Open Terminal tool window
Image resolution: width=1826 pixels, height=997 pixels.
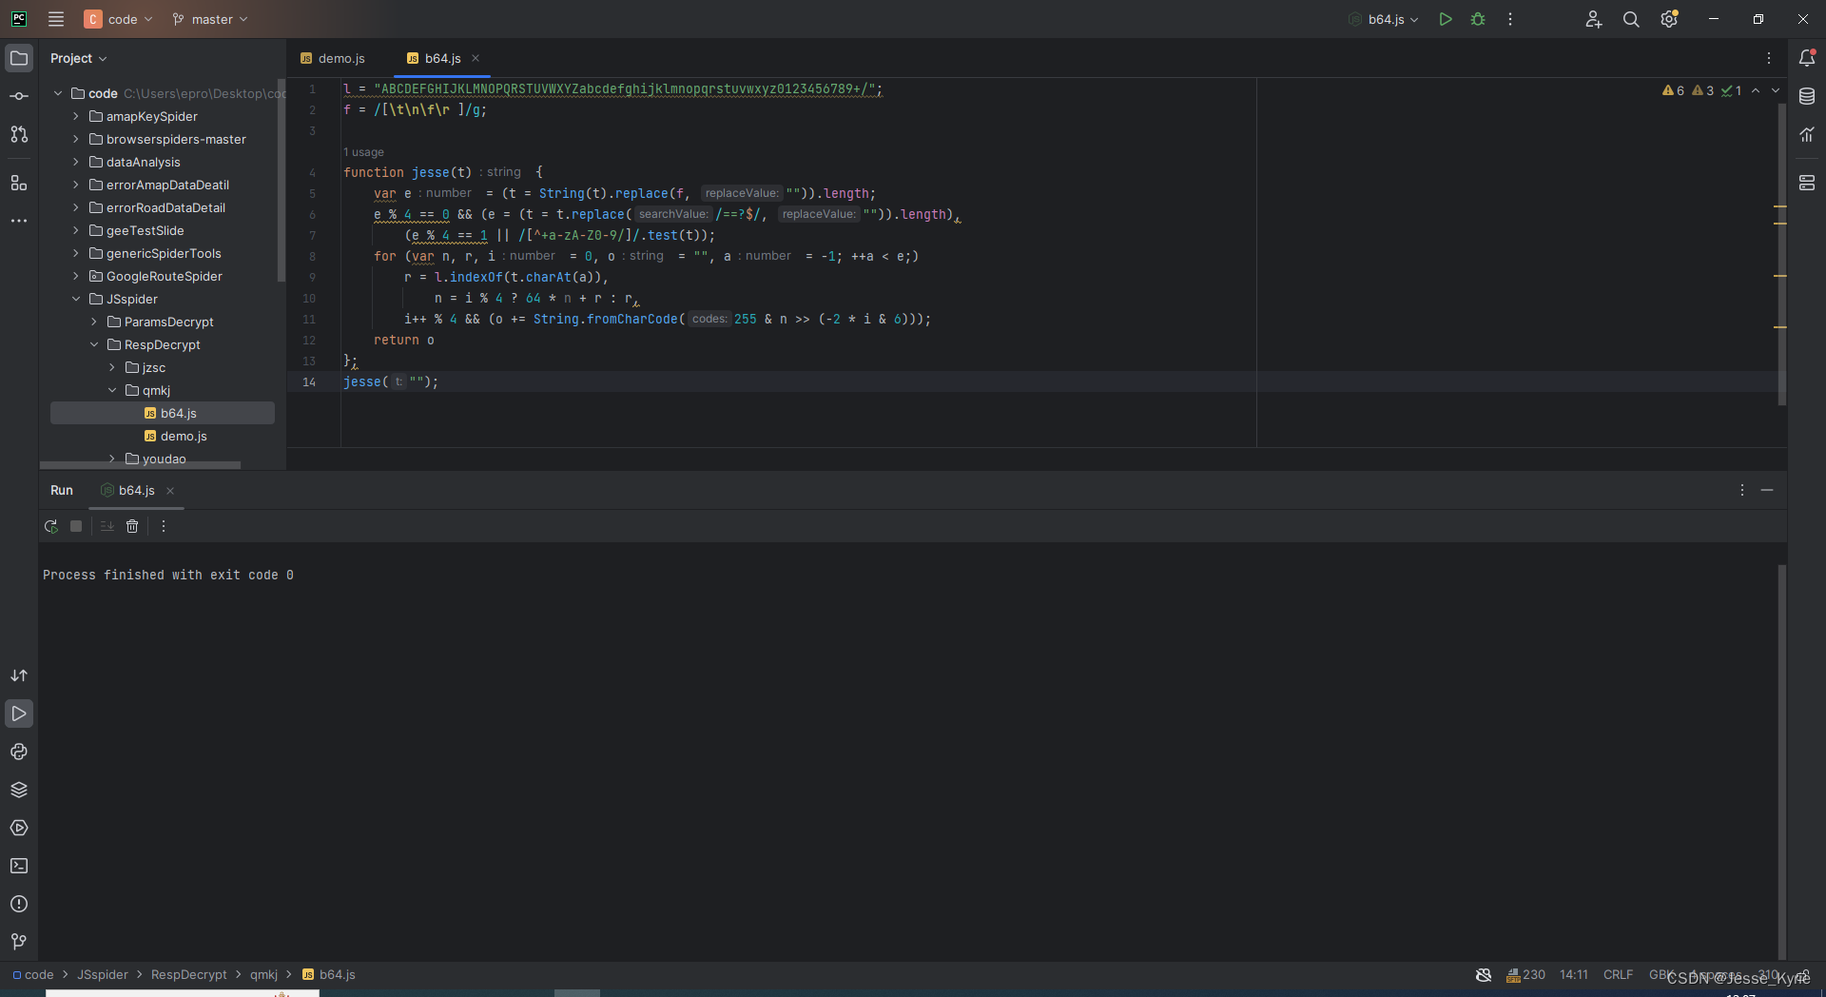[19, 866]
